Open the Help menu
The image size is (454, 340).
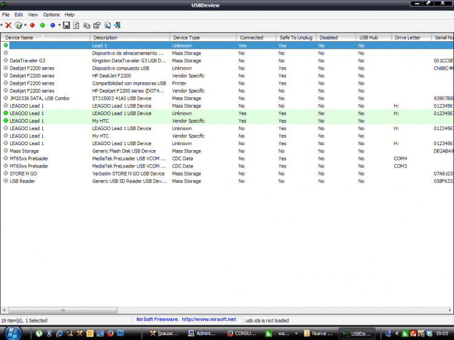69,15
